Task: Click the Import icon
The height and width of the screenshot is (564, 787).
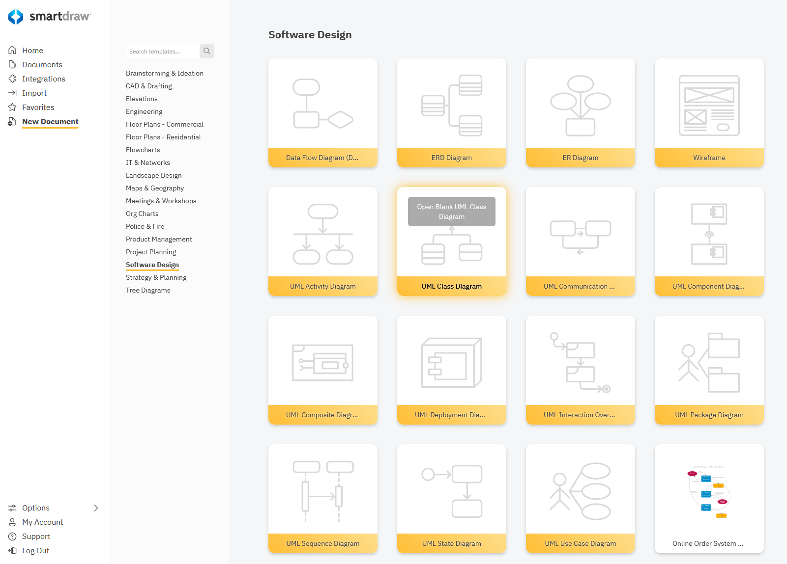Action: (12, 93)
